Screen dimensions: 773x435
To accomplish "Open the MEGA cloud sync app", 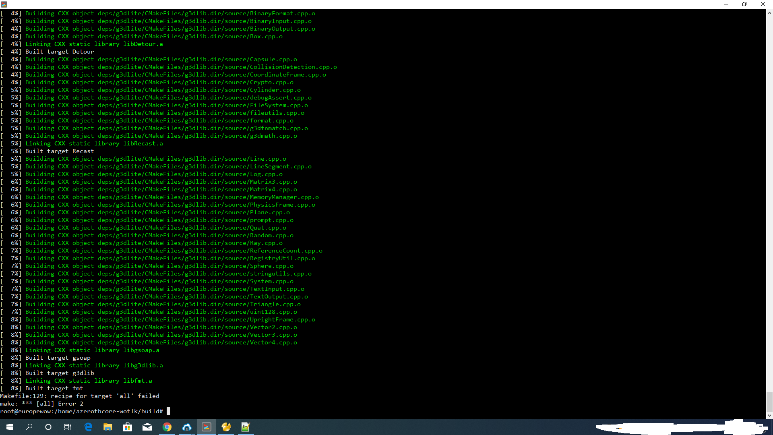I will point(186,427).
